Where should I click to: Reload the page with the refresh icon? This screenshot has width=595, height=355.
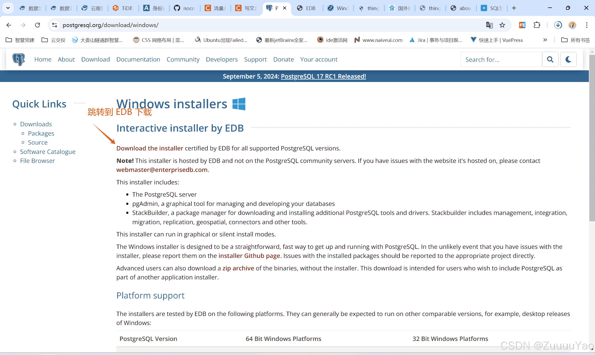pos(37,25)
